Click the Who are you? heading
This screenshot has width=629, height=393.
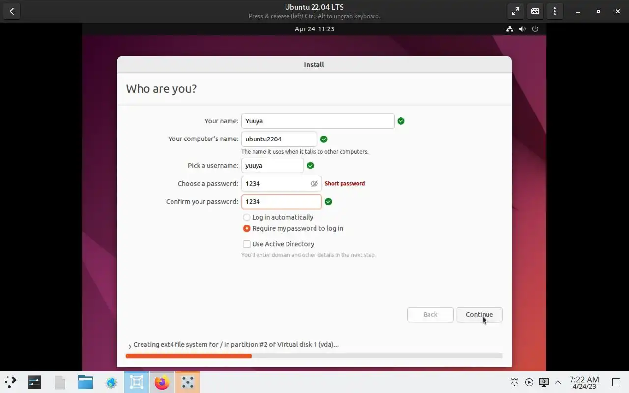(x=161, y=89)
